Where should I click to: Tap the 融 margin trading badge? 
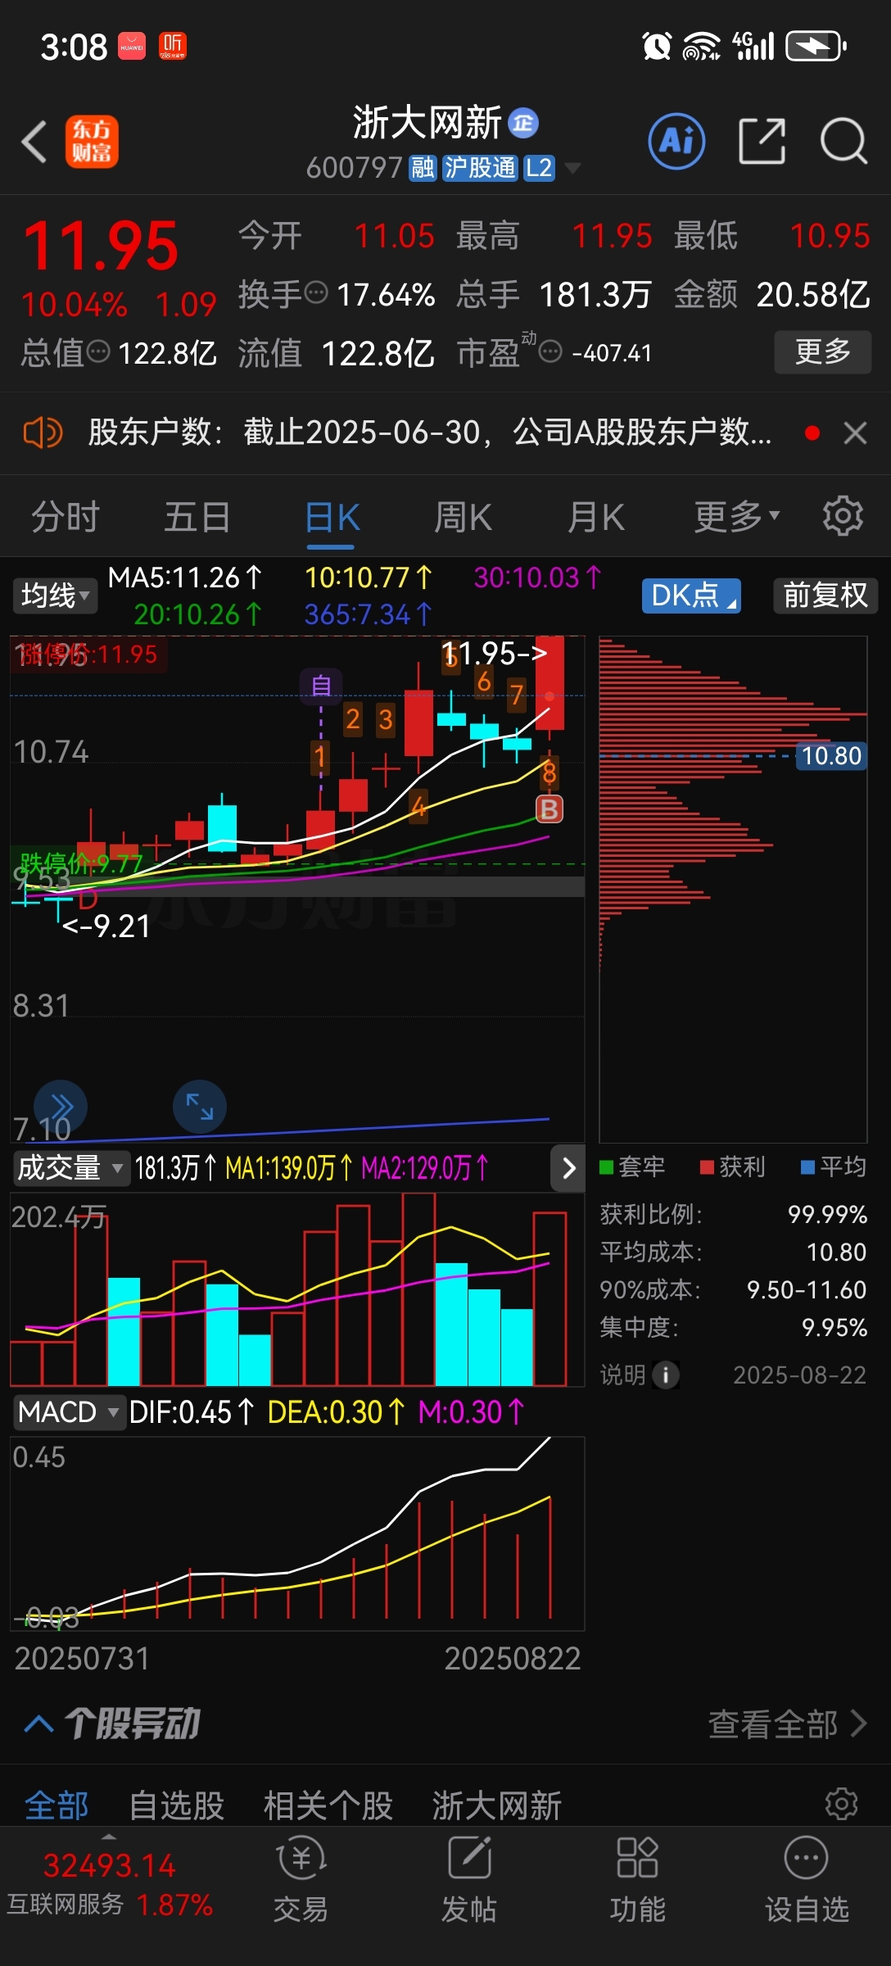tap(423, 168)
